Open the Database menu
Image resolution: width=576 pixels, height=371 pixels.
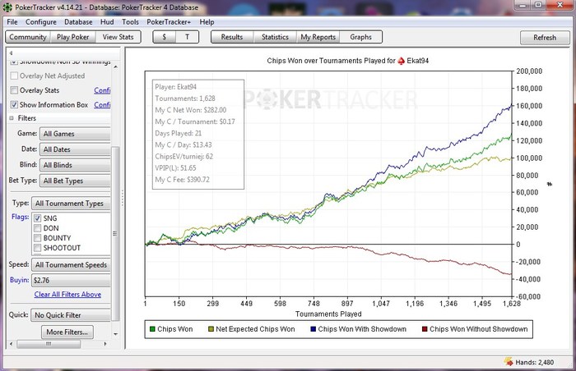[78, 22]
